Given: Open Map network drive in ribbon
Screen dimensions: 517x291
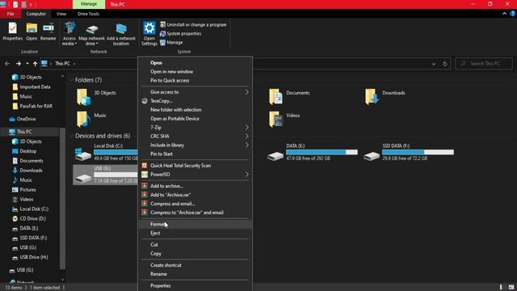Looking at the screenshot, I should [91, 35].
